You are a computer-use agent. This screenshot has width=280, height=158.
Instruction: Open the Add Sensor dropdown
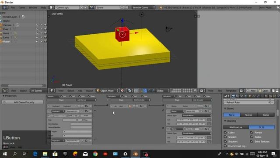pyautogui.click(x=86, y=100)
